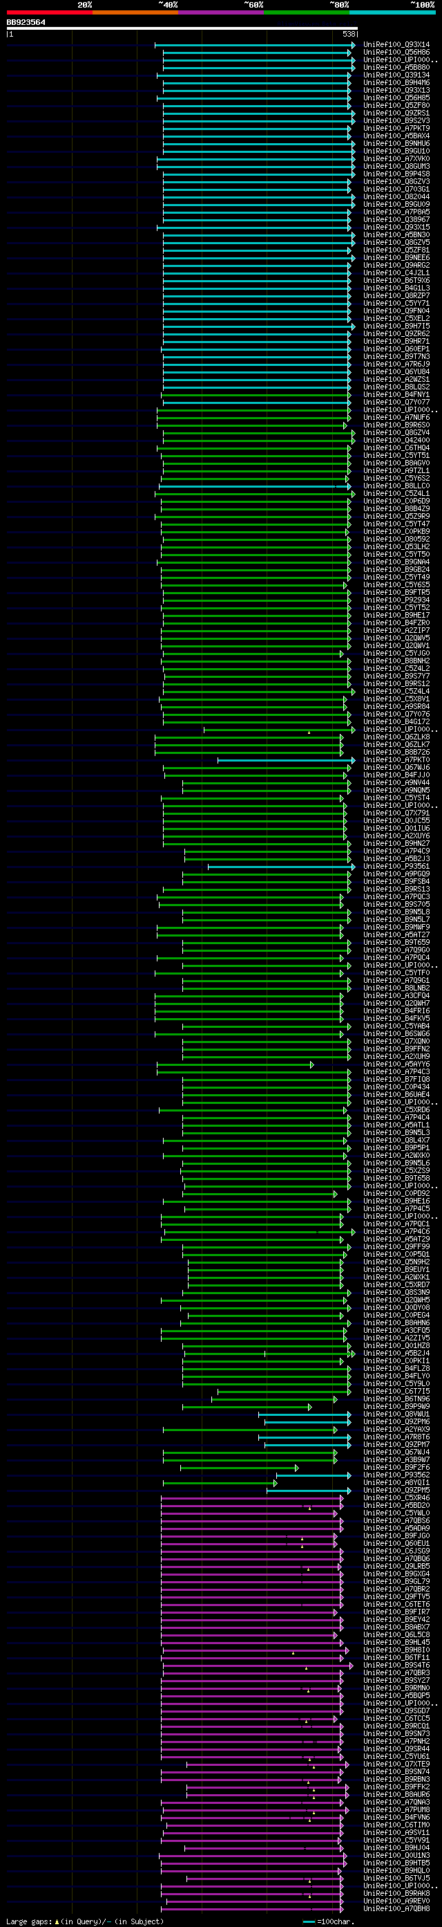
Task: Select hit UniRef100_Q5ZF80
Action: tap(396, 105)
